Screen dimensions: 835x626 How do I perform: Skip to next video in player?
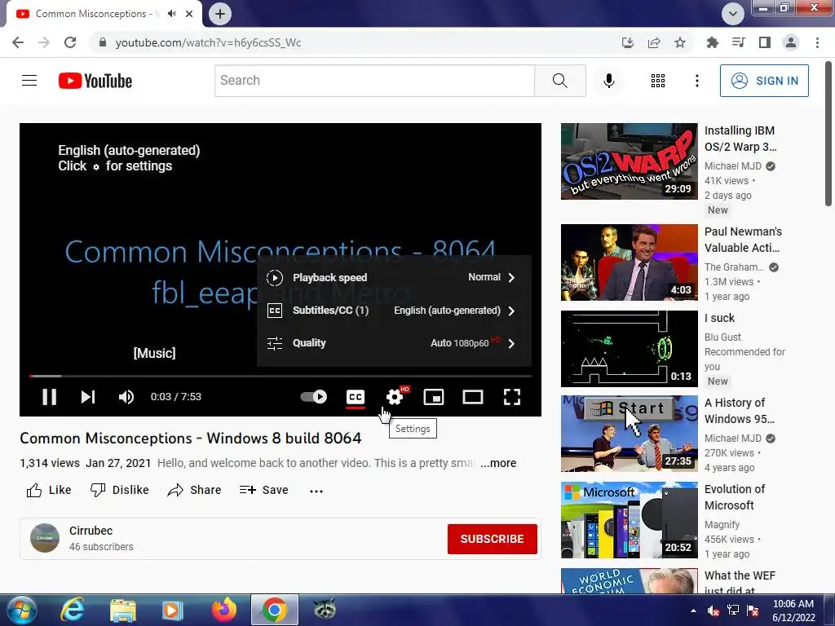pyautogui.click(x=88, y=397)
